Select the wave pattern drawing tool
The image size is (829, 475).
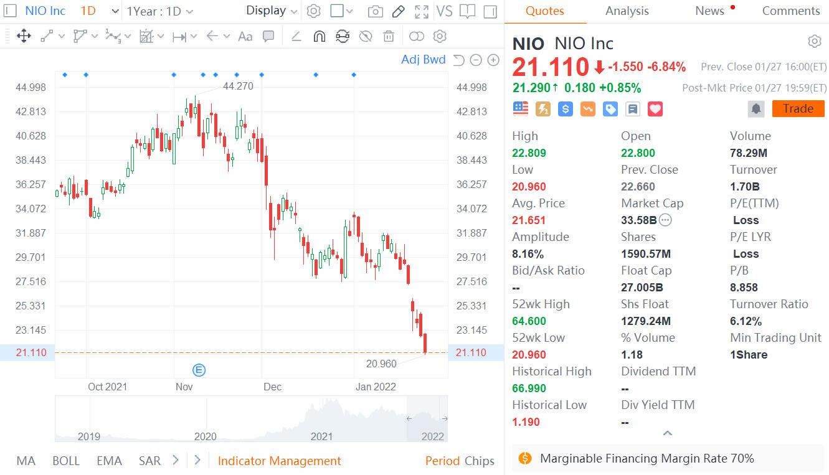coord(113,36)
